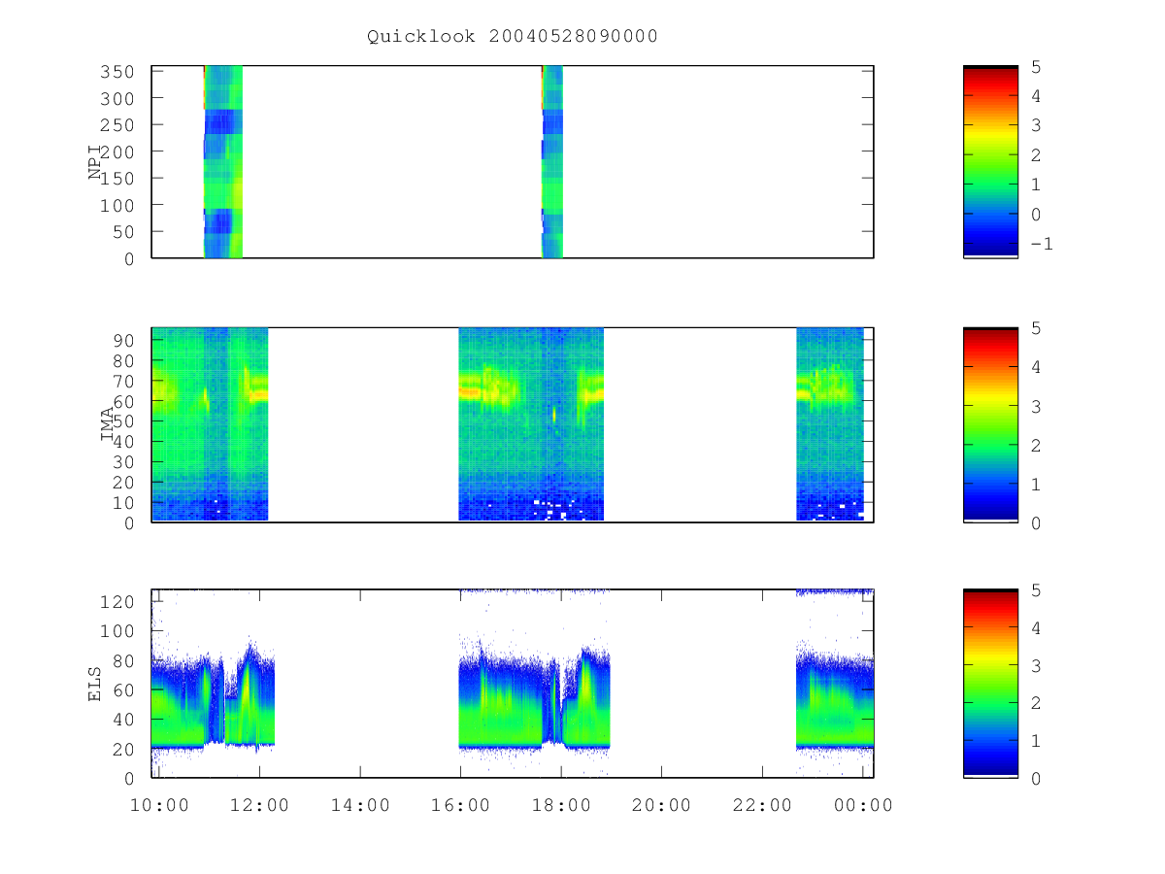Click the 10:00 time axis label
The height and width of the screenshot is (874, 1165).
(x=159, y=805)
